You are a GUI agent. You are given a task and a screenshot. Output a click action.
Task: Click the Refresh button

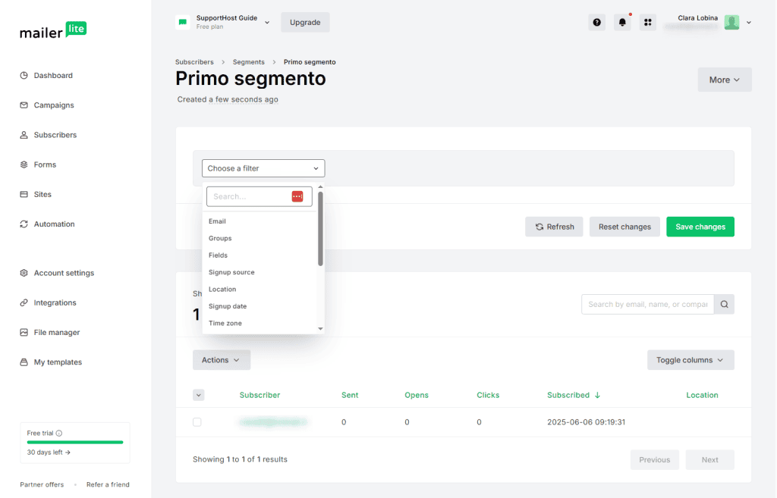554,227
